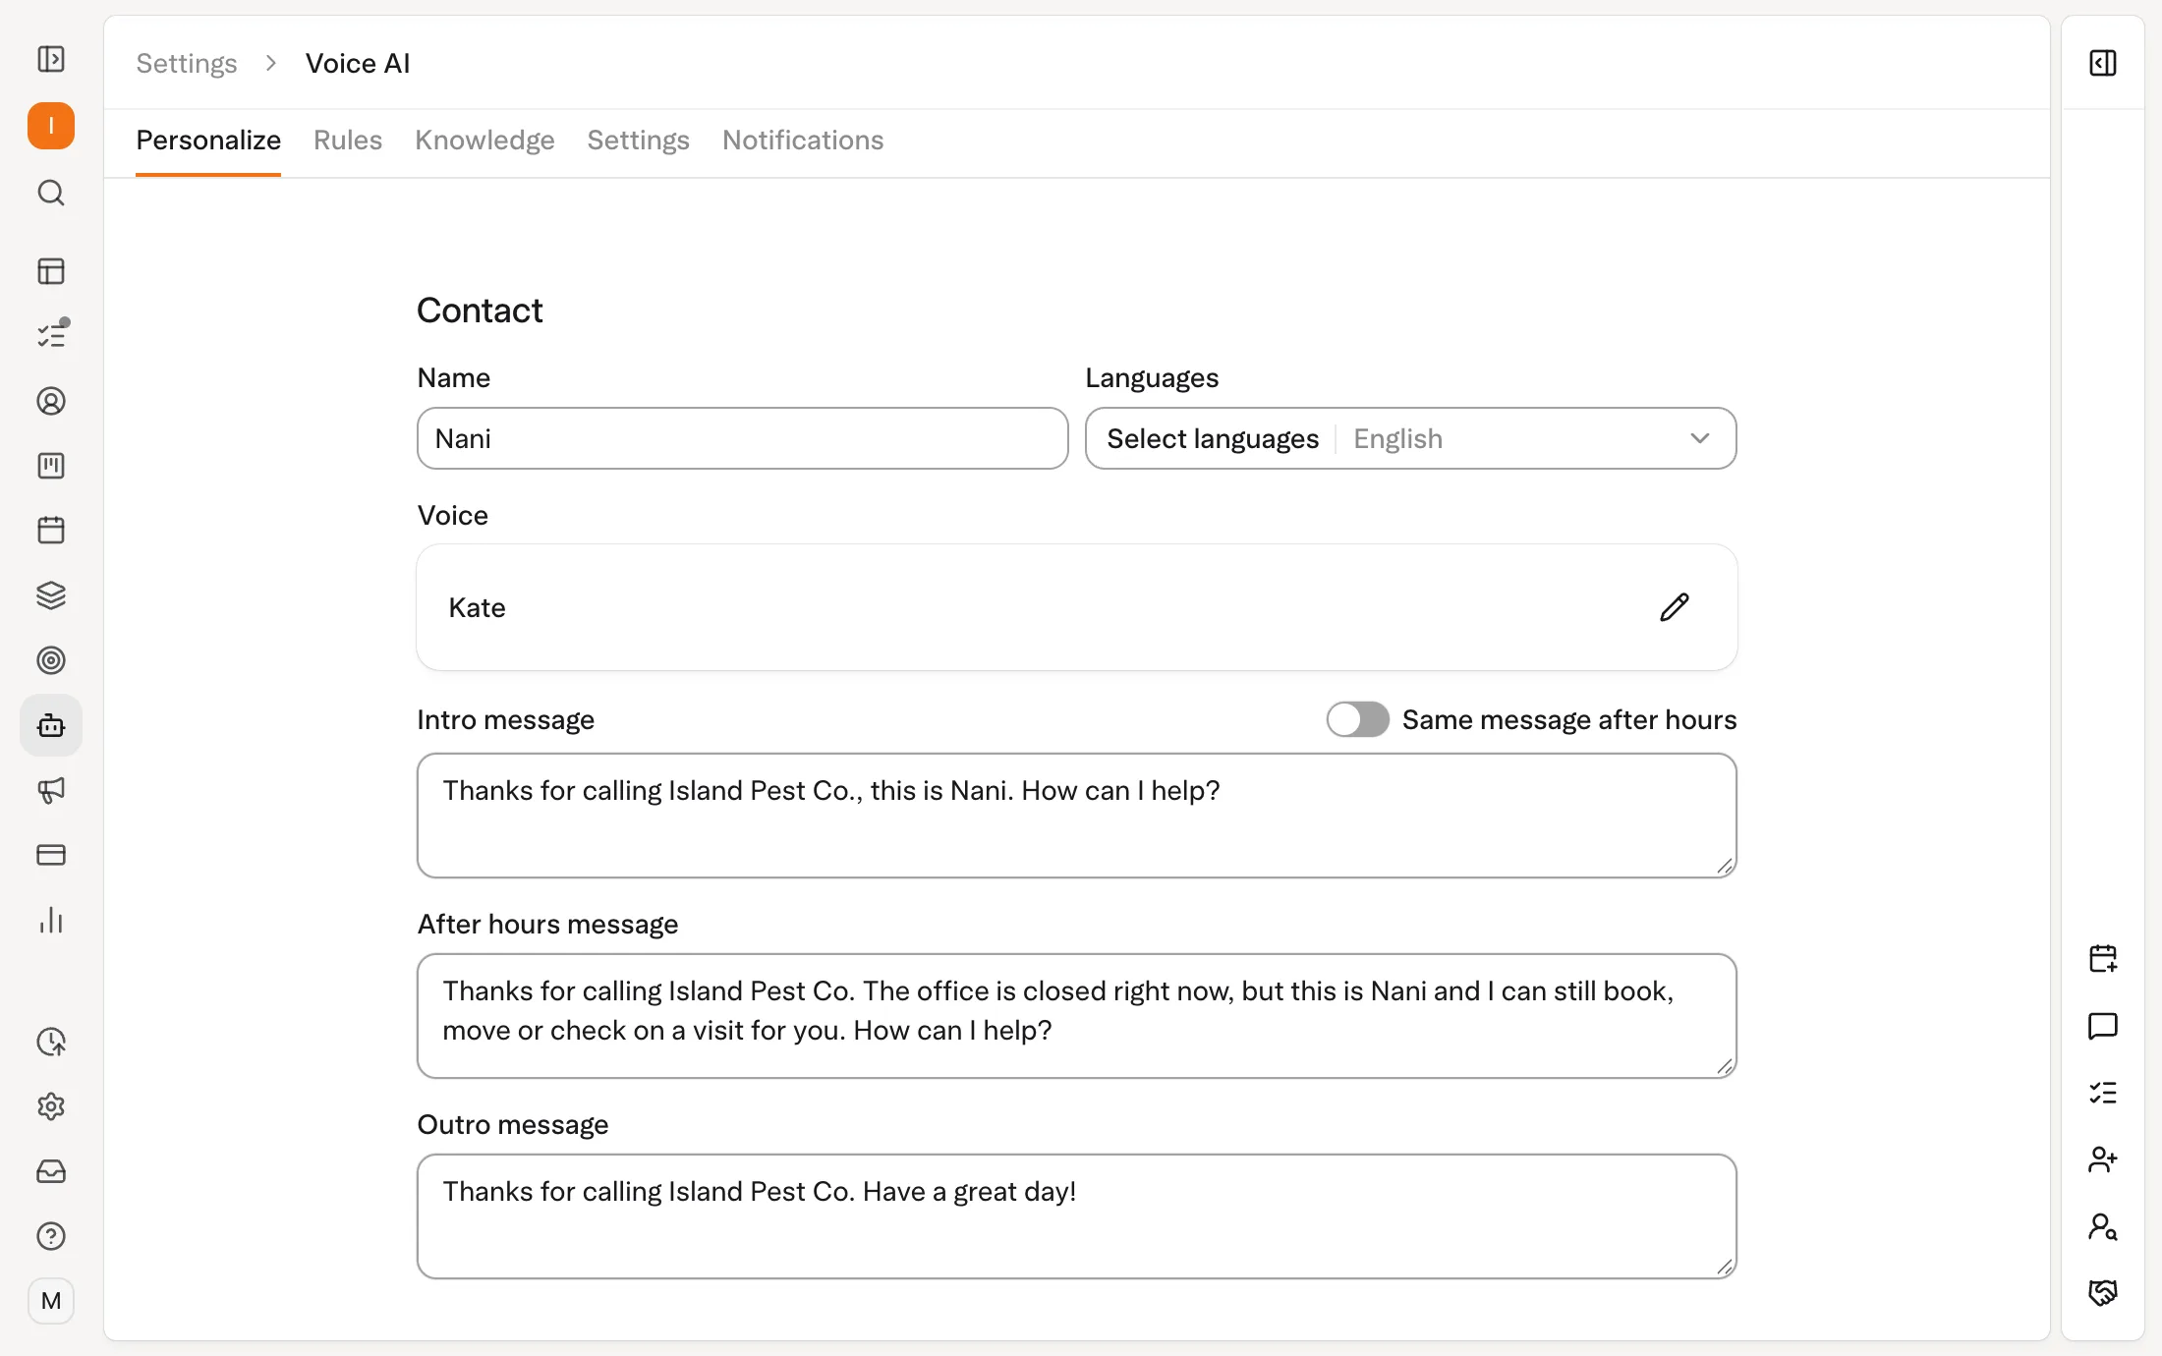Open the orange workspace avatar

point(51,126)
